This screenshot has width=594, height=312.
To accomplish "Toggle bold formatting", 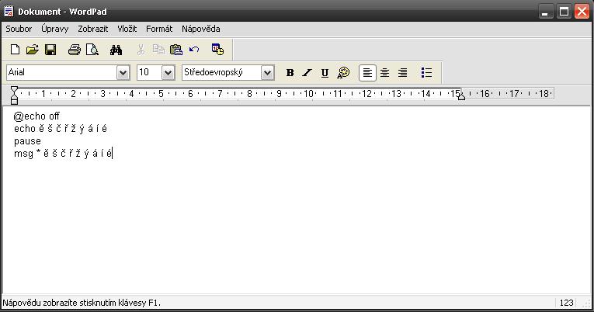I will click(290, 73).
